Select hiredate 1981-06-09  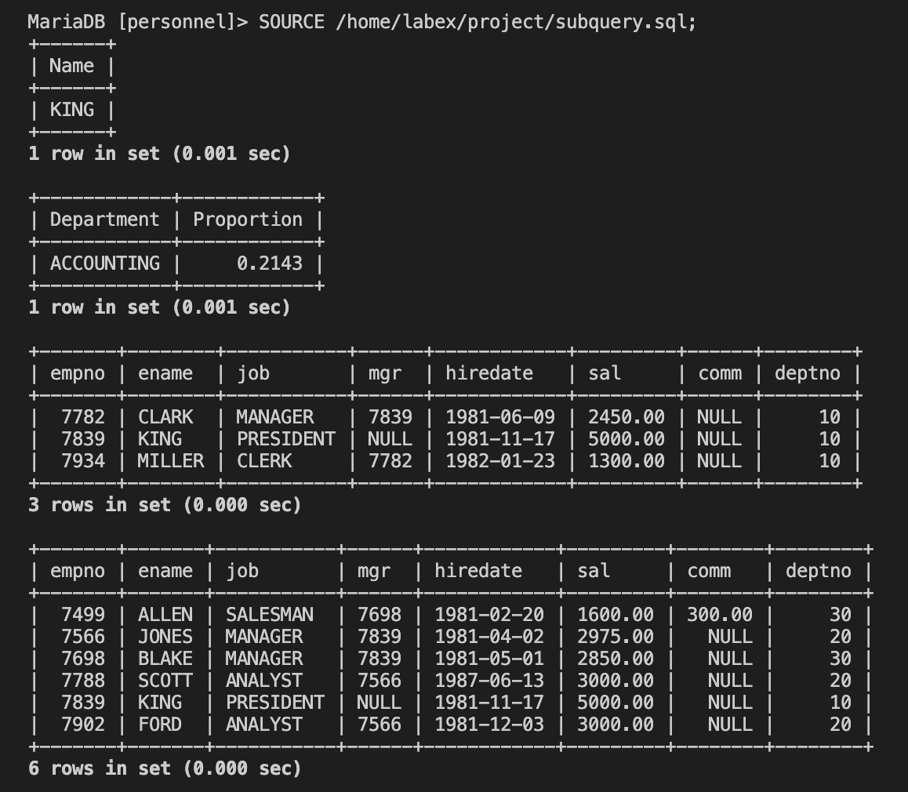pyautogui.click(x=500, y=417)
